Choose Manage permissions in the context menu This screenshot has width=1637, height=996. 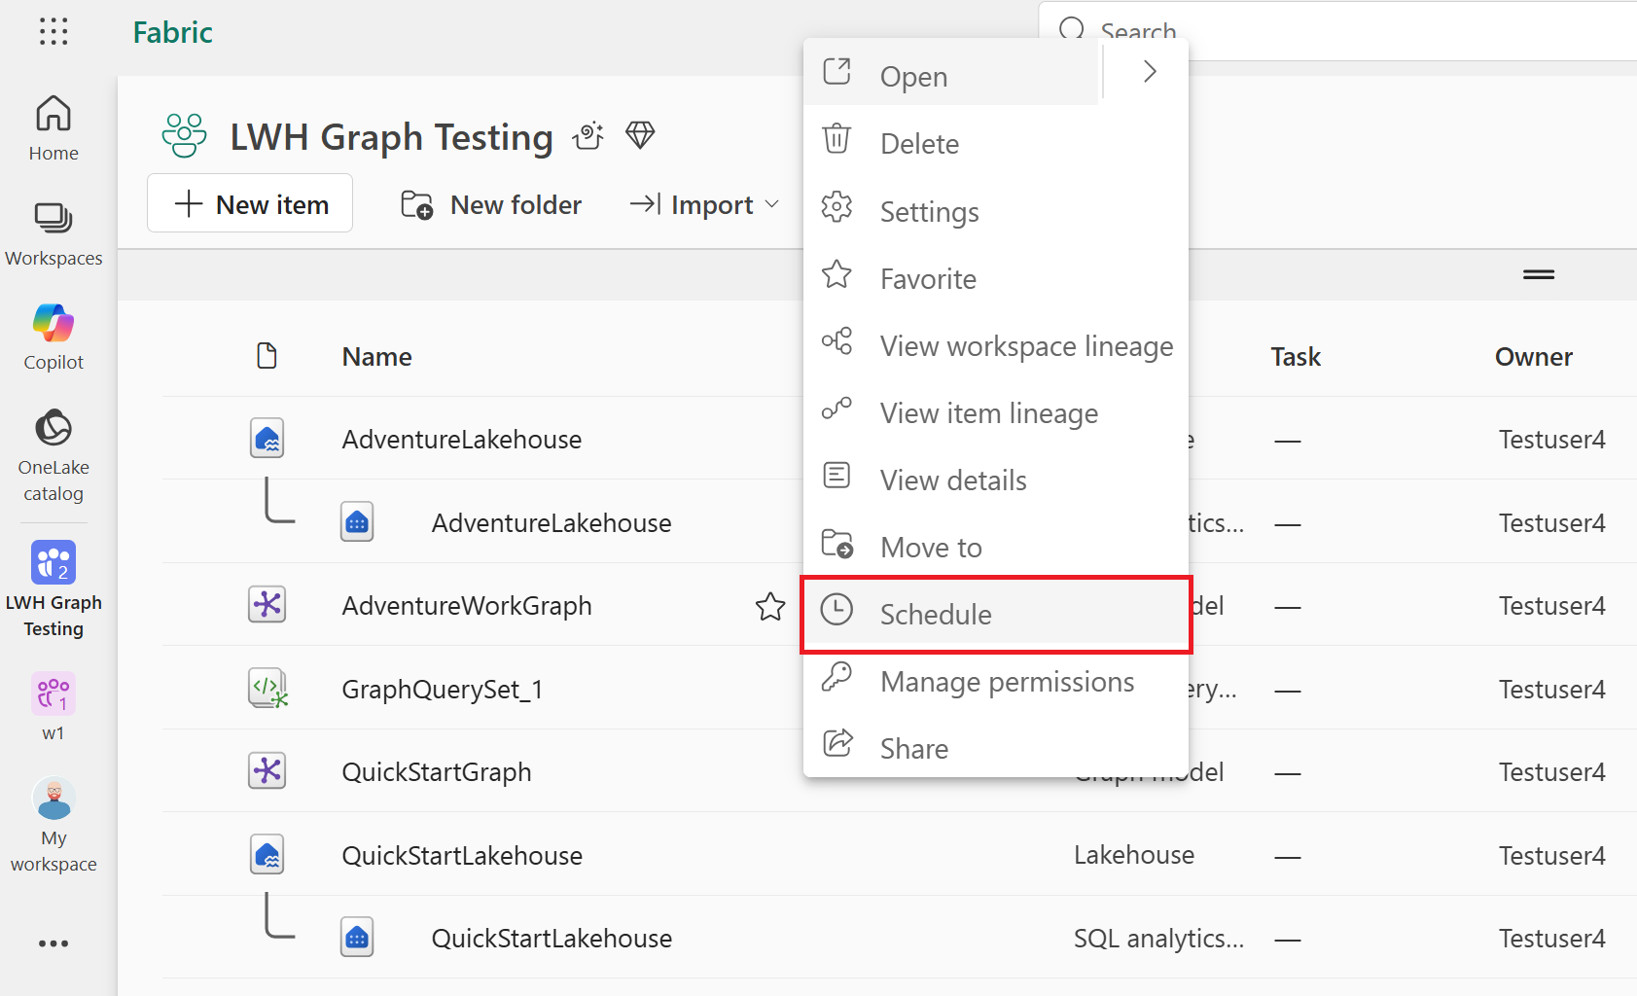click(x=1007, y=682)
